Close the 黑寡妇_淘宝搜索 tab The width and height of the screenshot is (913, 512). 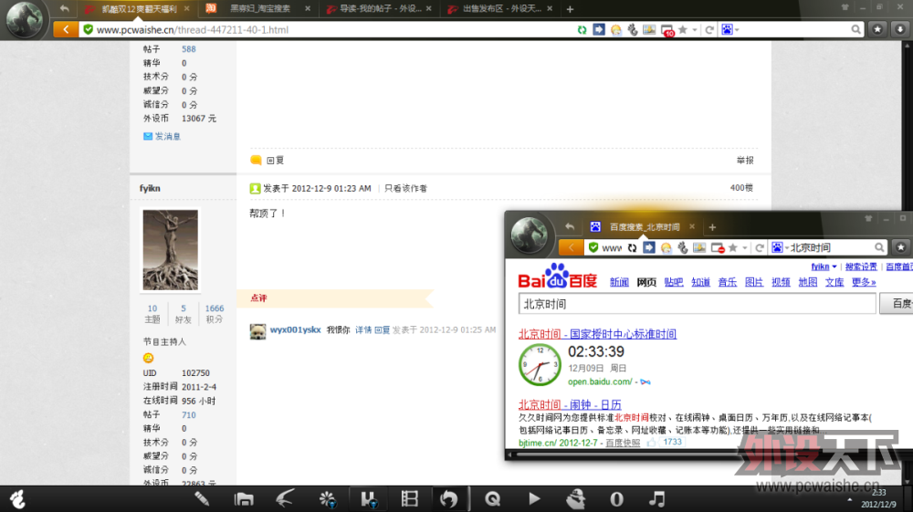[308, 9]
